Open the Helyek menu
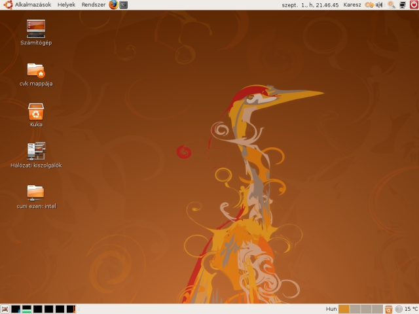Viewport: 419px width, 314px height. [66, 5]
